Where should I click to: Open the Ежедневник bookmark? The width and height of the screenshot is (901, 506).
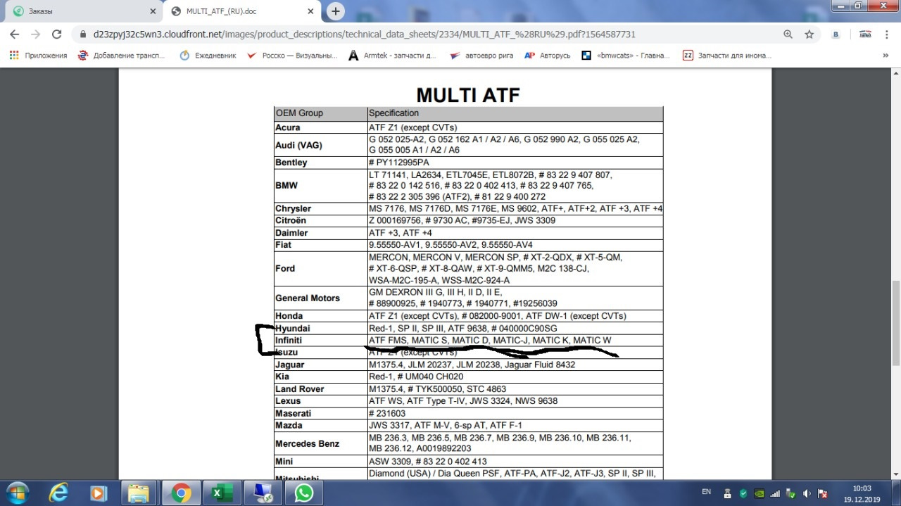pos(208,56)
